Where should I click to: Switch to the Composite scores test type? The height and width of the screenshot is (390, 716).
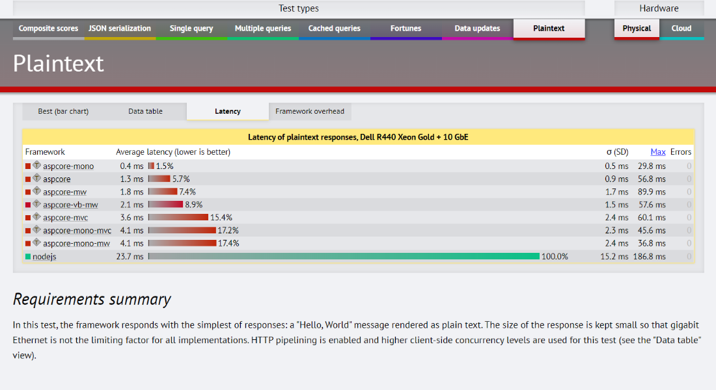pos(48,29)
